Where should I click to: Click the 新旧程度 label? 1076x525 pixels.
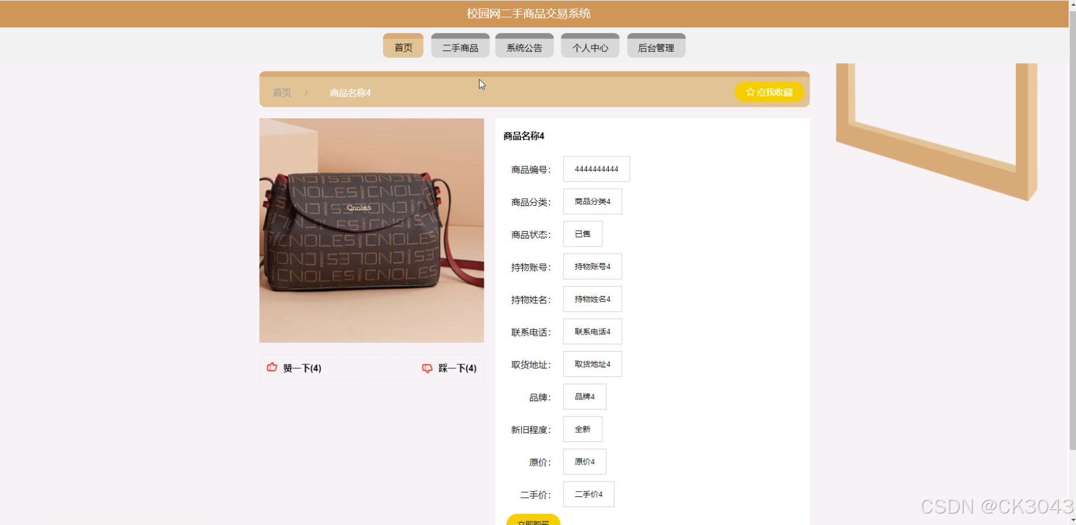pyautogui.click(x=531, y=430)
